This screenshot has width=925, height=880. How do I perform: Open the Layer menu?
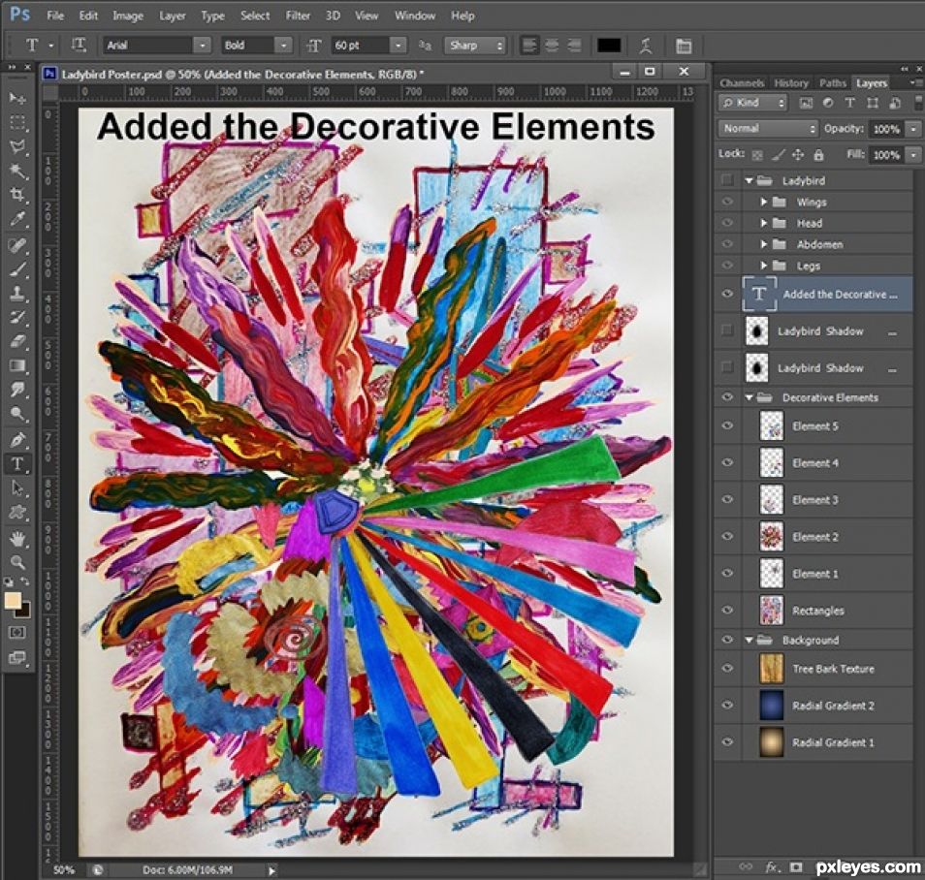click(173, 16)
